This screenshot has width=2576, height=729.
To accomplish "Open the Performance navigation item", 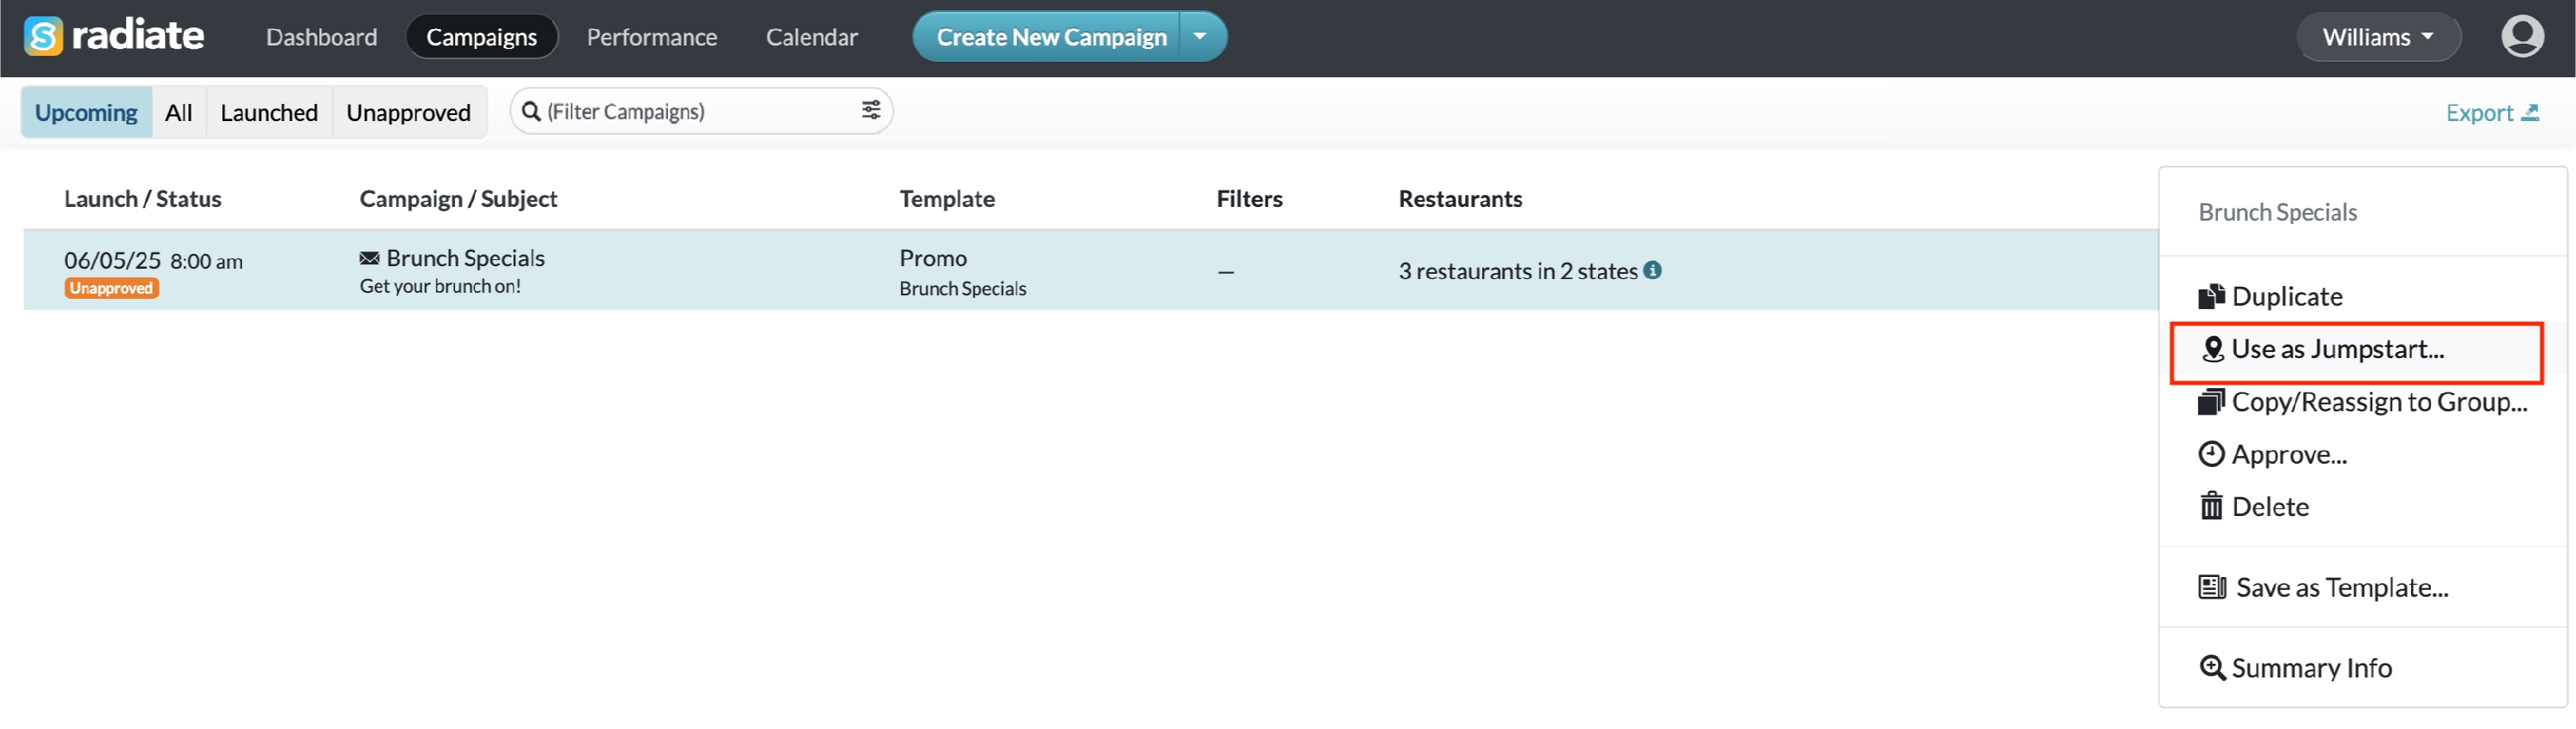I will (x=652, y=37).
